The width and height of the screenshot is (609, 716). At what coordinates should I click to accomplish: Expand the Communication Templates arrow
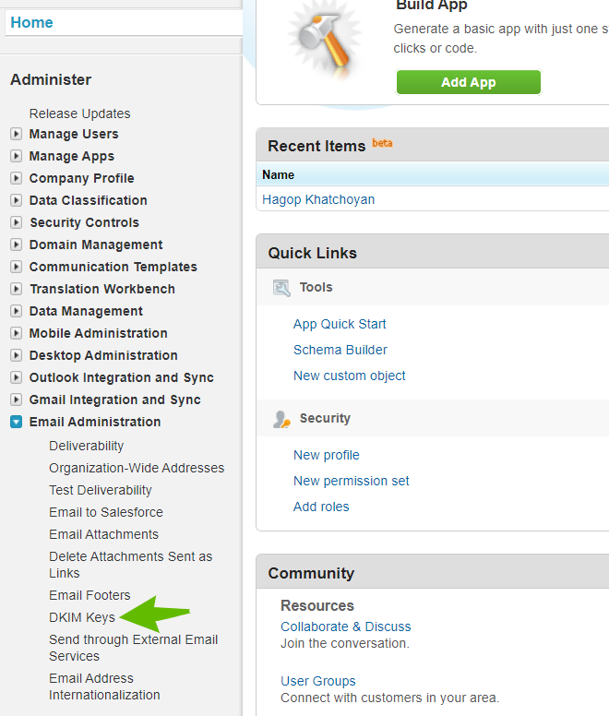tap(16, 267)
